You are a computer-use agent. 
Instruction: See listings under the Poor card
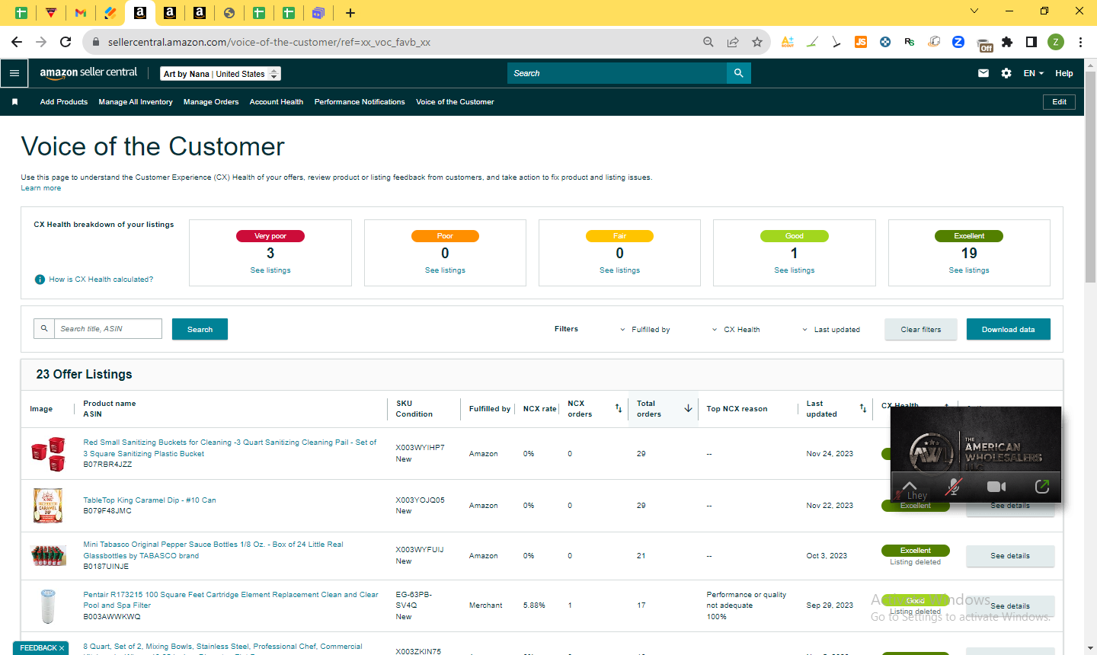(445, 270)
